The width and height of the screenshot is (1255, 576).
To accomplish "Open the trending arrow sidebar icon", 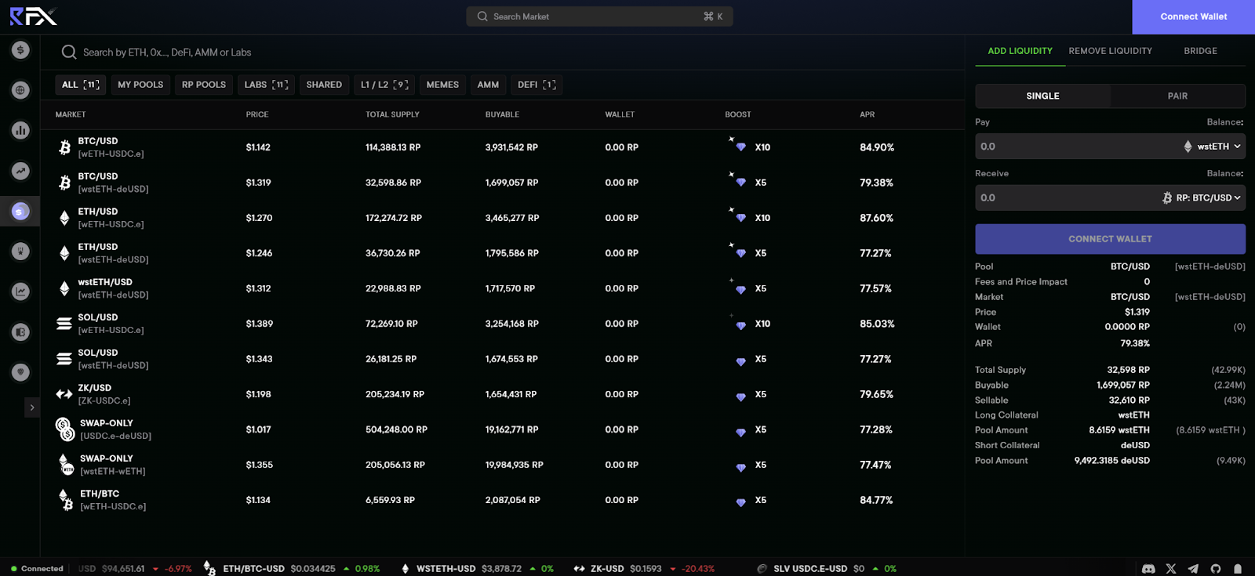I will (x=20, y=171).
